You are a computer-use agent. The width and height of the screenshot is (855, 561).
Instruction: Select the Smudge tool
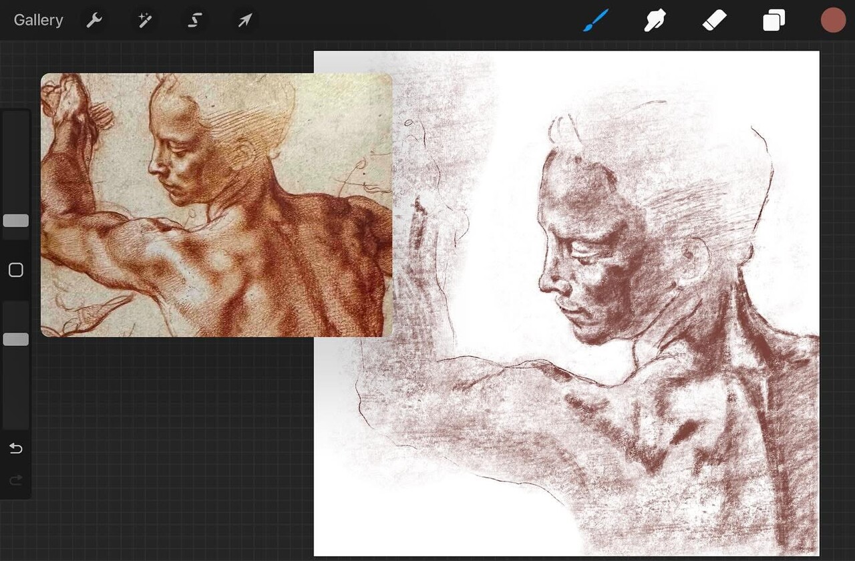[x=655, y=20]
